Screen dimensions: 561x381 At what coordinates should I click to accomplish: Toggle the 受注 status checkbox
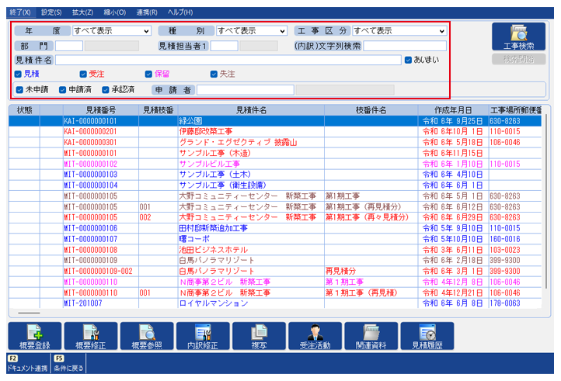83,74
